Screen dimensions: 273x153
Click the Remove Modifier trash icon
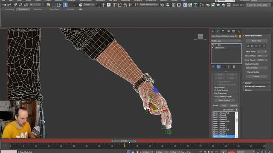229,67
